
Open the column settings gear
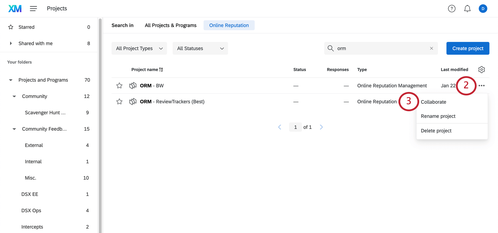tap(482, 70)
